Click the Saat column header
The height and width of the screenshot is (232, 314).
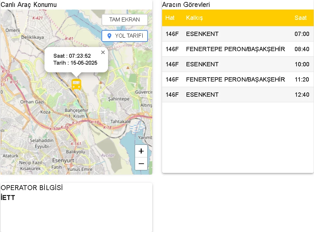[x=300, y=18]
